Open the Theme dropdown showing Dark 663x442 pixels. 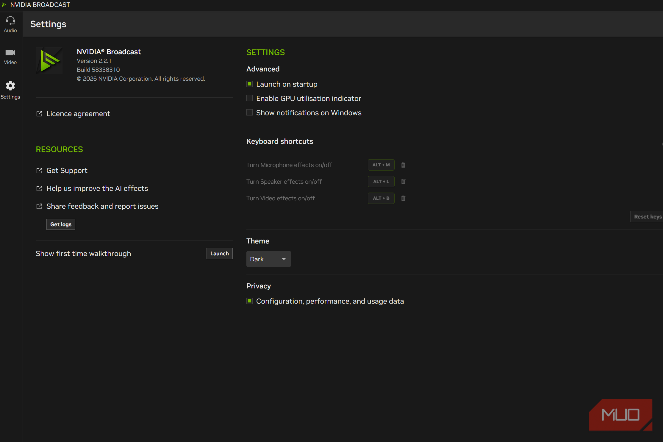pos(268,259)
